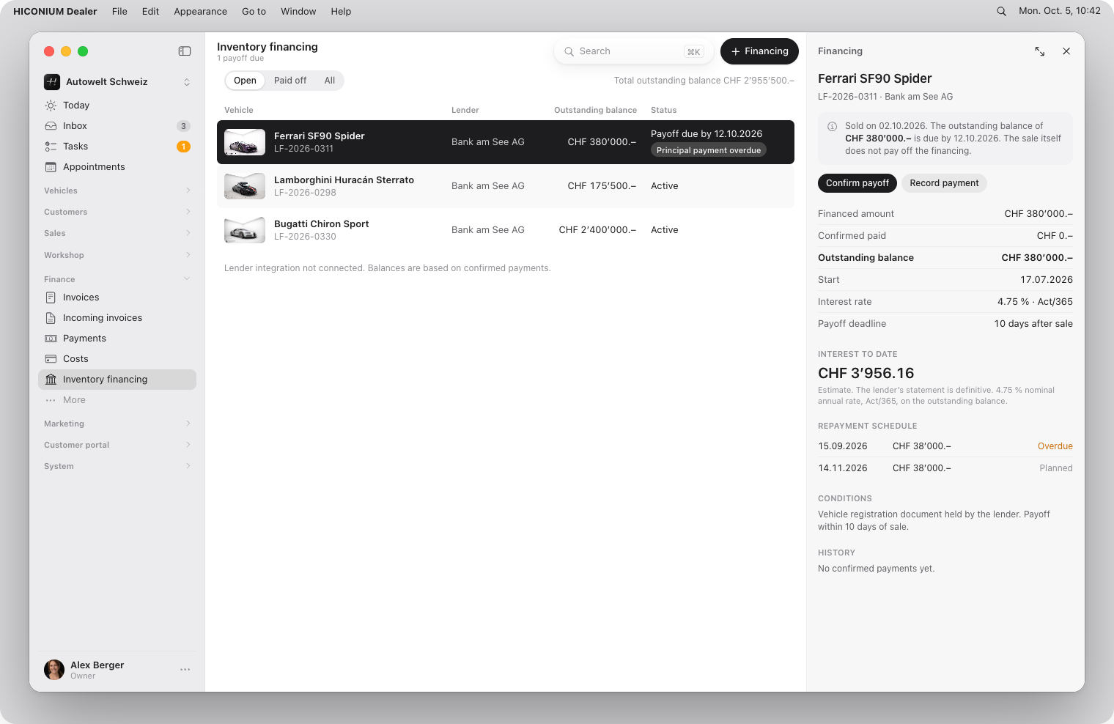
Task: Select Inventory financing in the sidebar
Action: 117,380
